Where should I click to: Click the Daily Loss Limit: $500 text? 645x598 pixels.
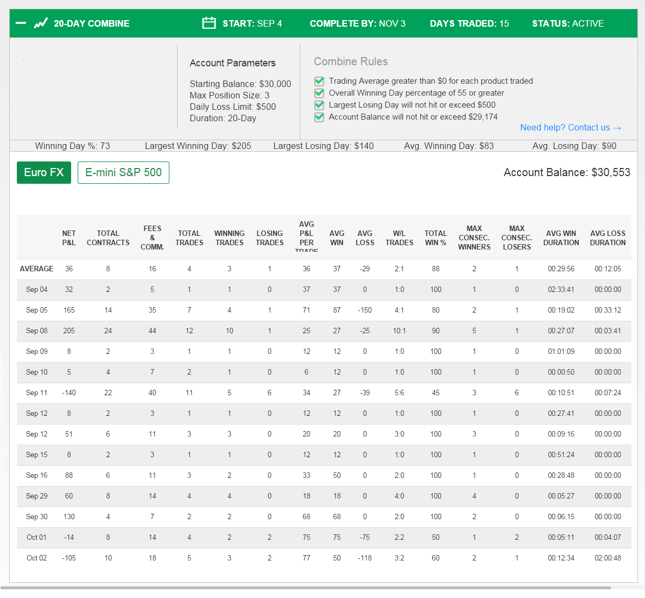233,107
